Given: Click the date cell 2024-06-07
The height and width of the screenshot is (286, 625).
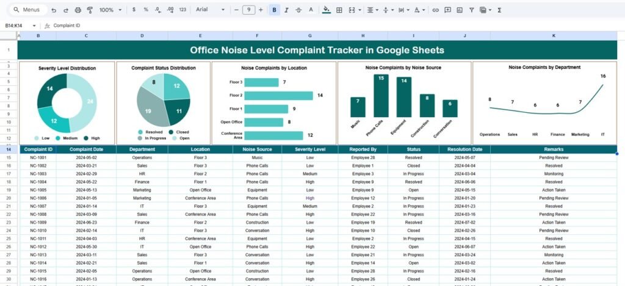Looking at the screenshot, I should (464, 247).
